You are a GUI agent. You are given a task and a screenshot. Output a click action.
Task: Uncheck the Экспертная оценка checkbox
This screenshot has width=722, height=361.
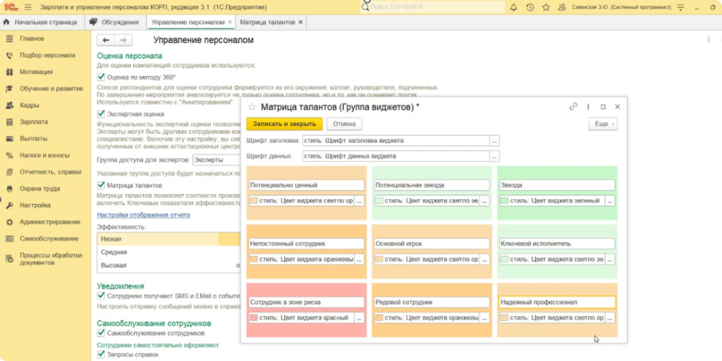coord(101,114)
